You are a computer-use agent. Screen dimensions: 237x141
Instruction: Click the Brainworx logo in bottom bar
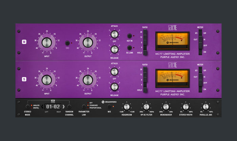(109, 102)
